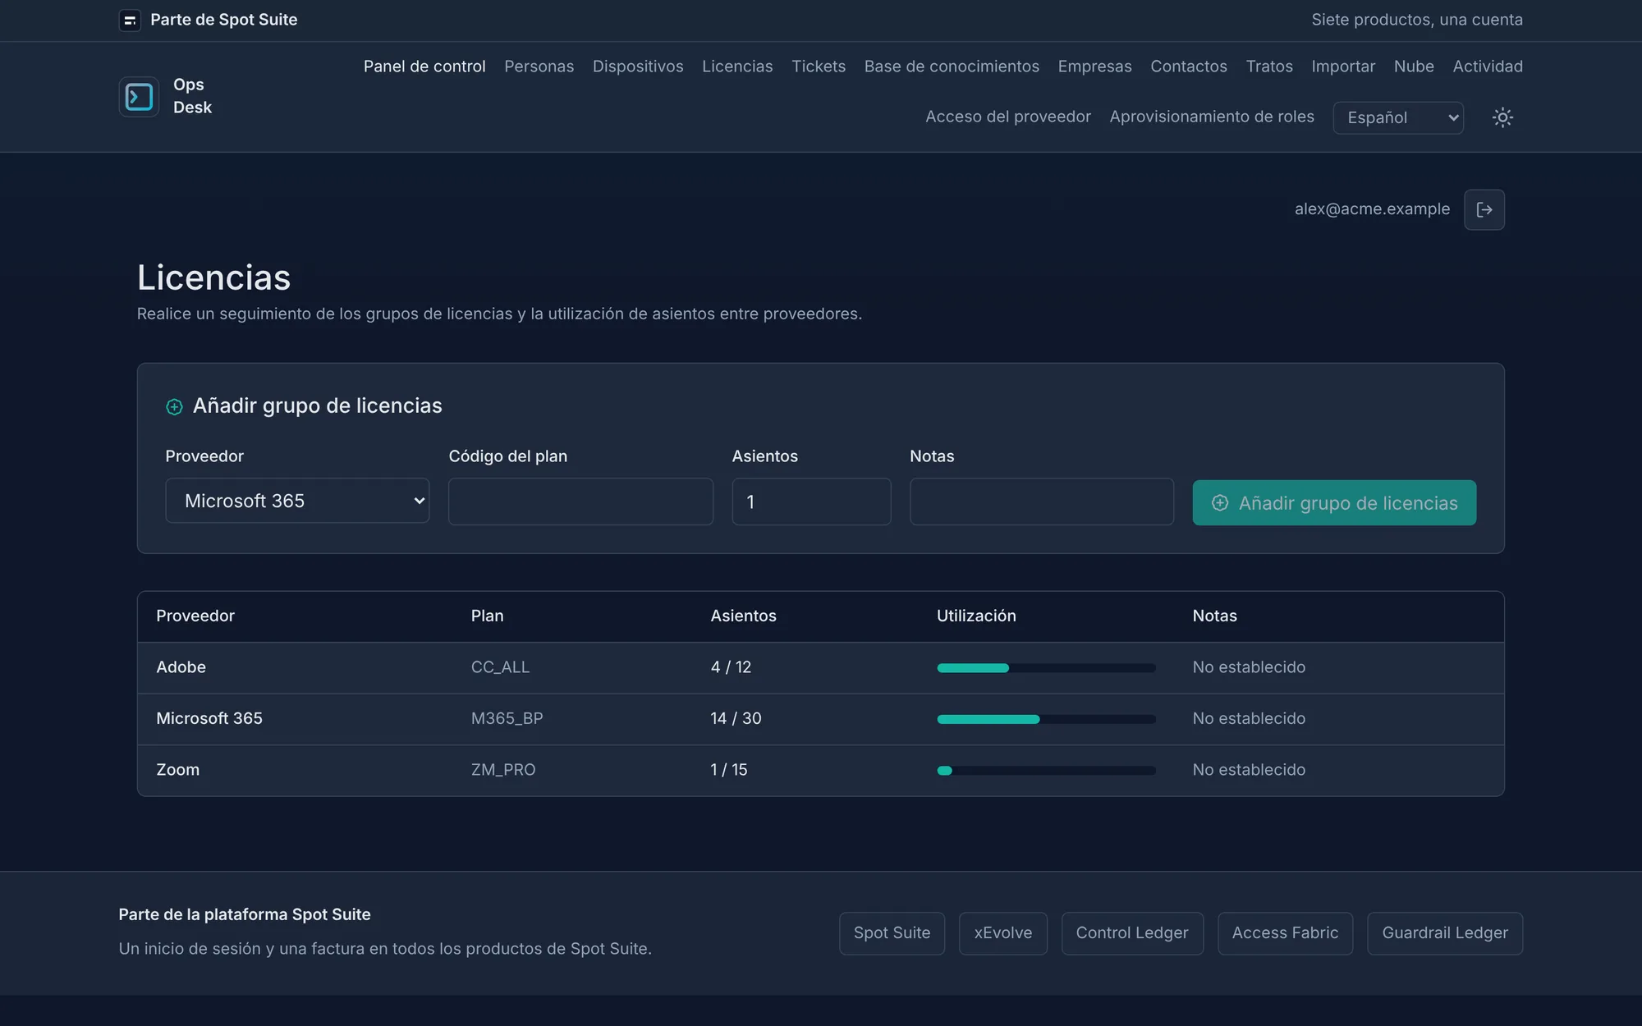Viewport: 1642px width, 1026px height.
Task: Open the Control Ledger footer link
Action: pyautogui.click(x=1132, y=933)
